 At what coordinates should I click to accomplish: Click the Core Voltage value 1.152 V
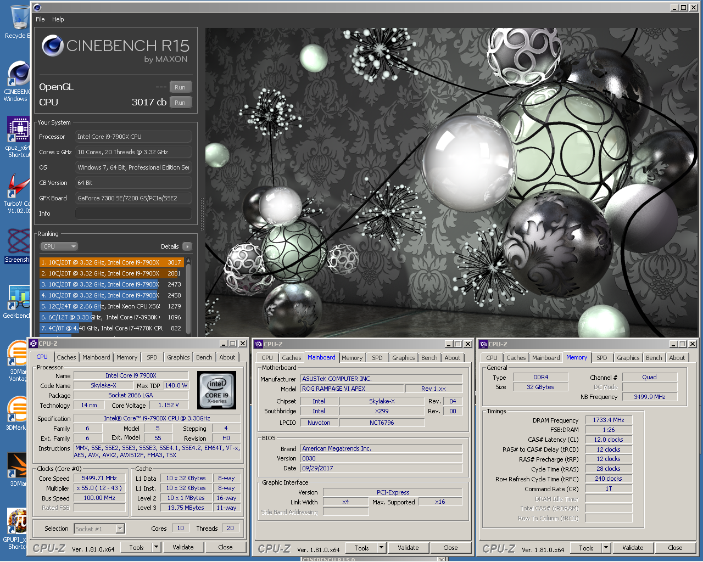tap(169, 405)
